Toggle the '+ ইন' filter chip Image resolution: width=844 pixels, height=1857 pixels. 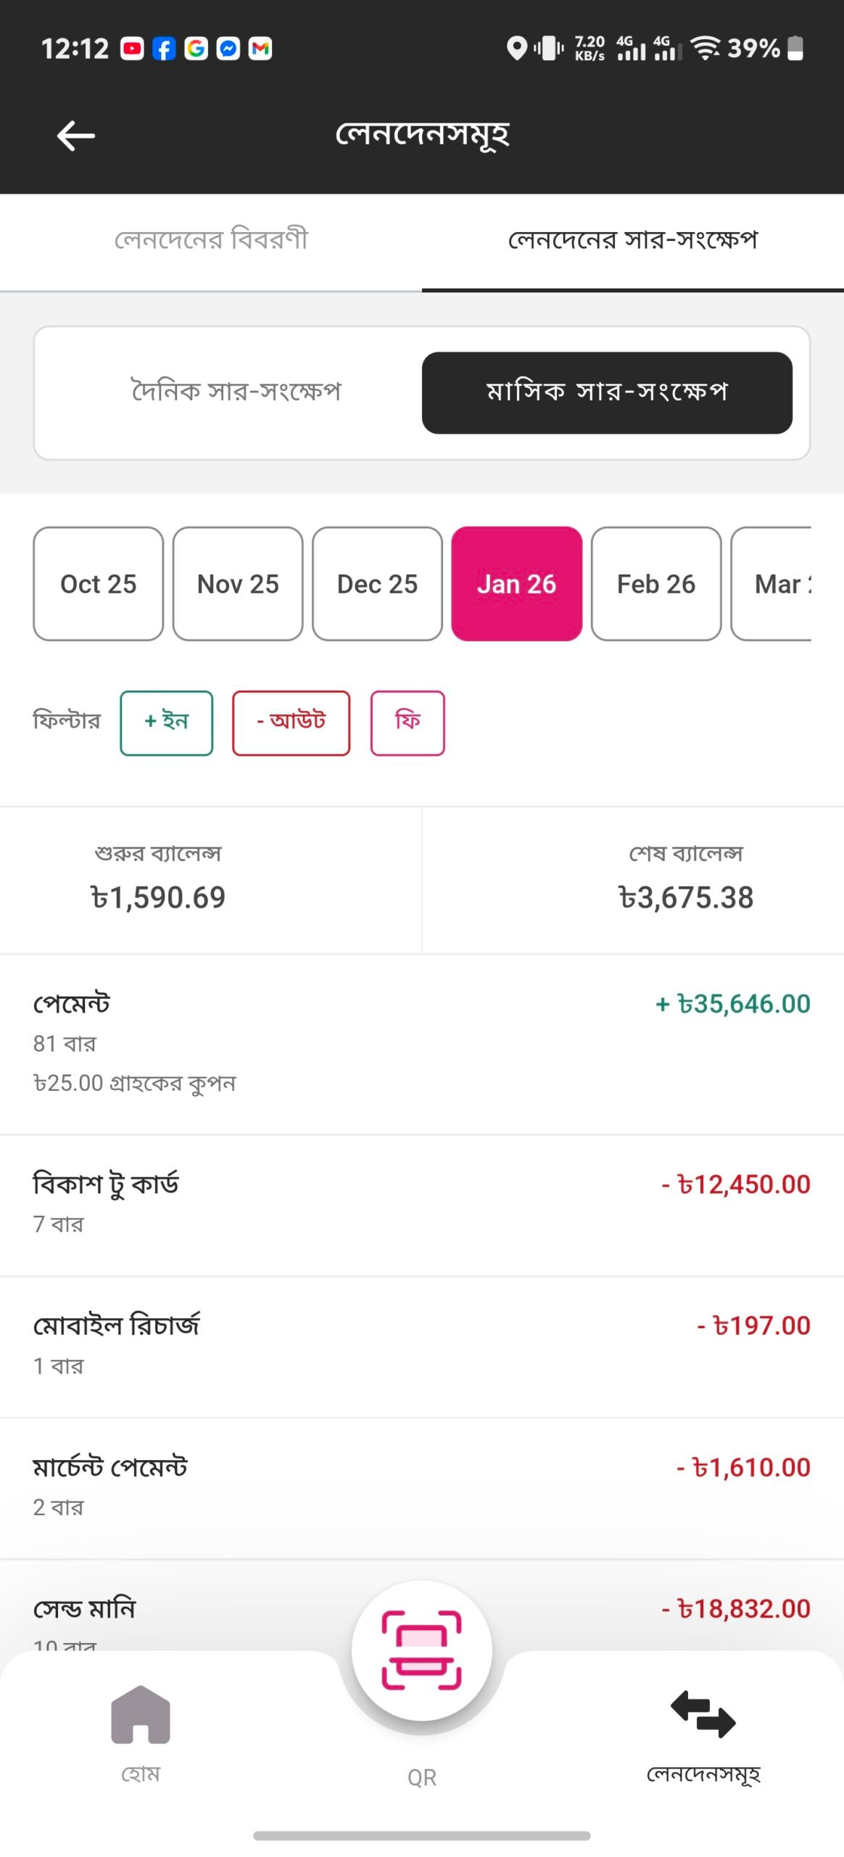coord(167,722)
